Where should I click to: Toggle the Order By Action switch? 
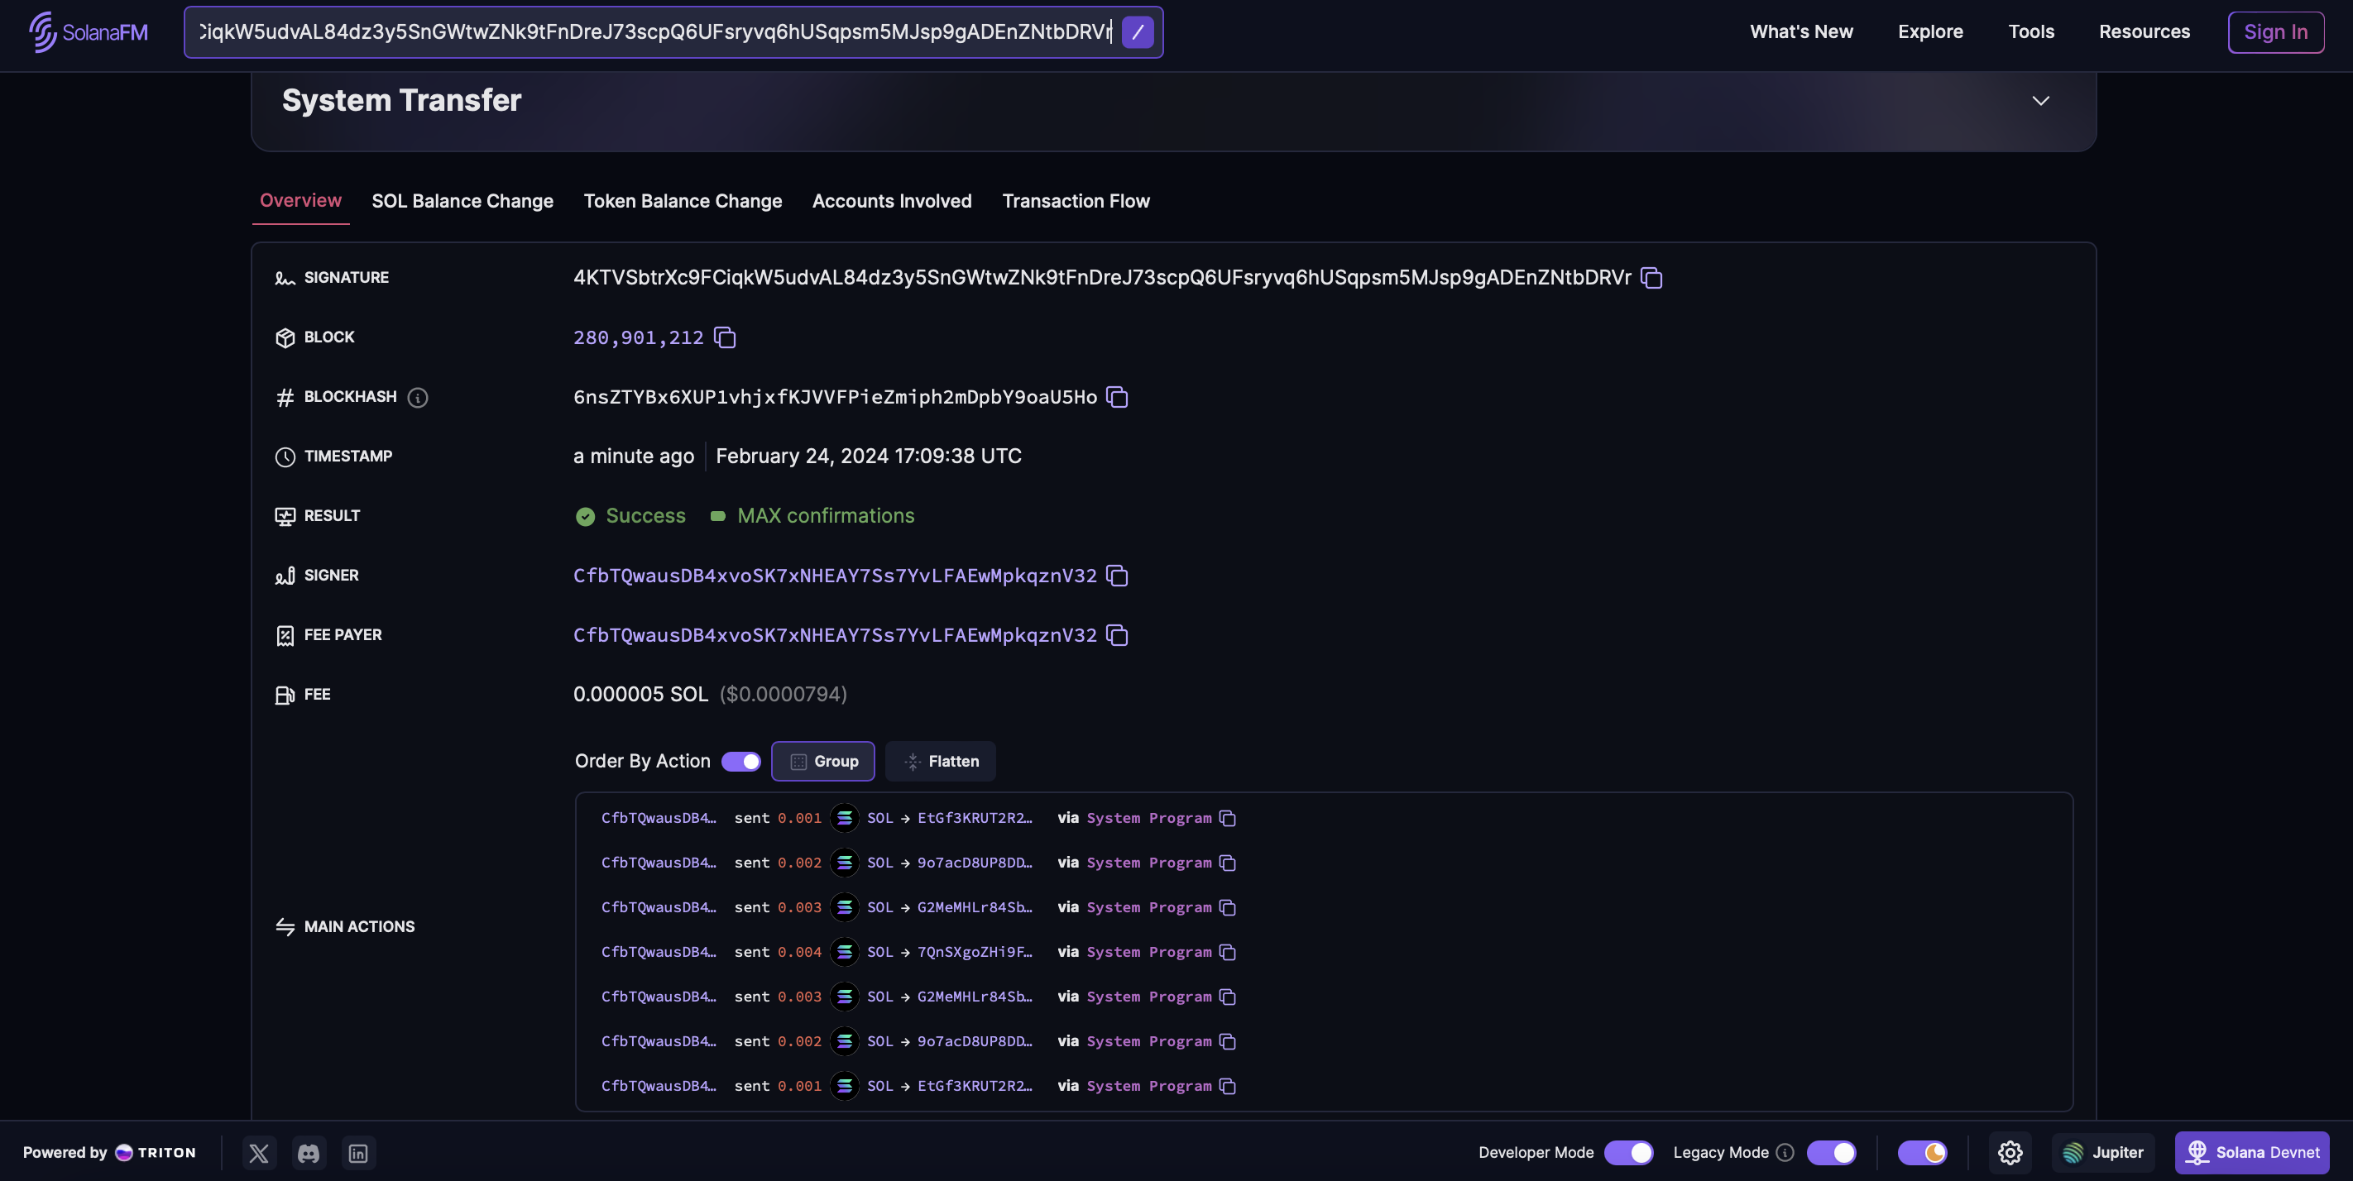[740, 762]
